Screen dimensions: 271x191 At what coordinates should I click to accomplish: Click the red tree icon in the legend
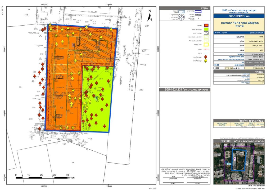tap(206, 57)
